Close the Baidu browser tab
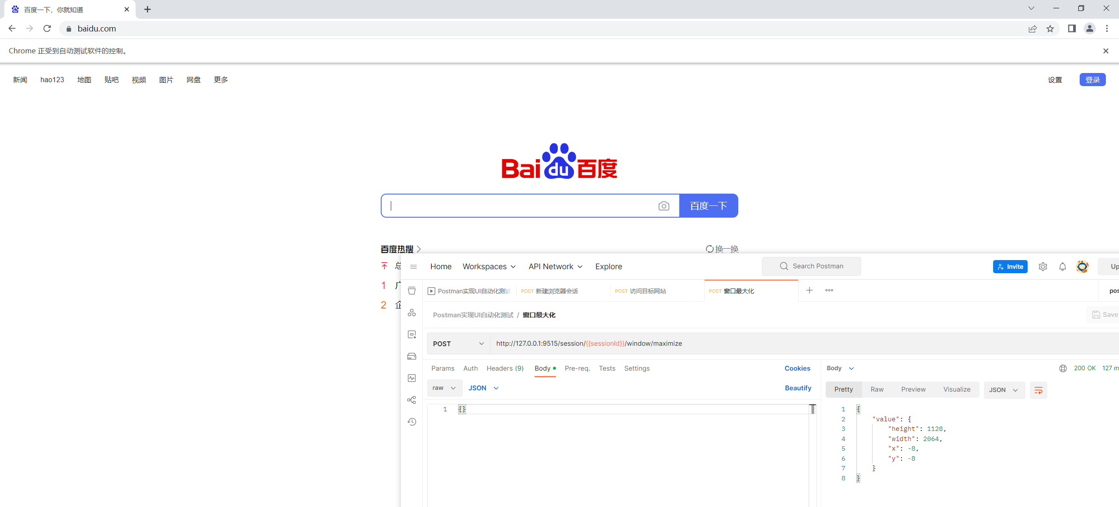This screenshot has width=1119, height=507. (x=127, y=9)
